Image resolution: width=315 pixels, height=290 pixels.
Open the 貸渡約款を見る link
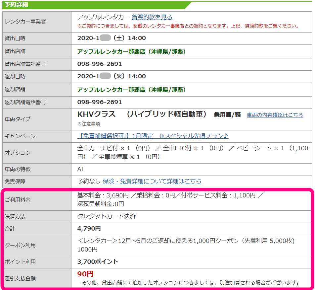pos(152,17)
